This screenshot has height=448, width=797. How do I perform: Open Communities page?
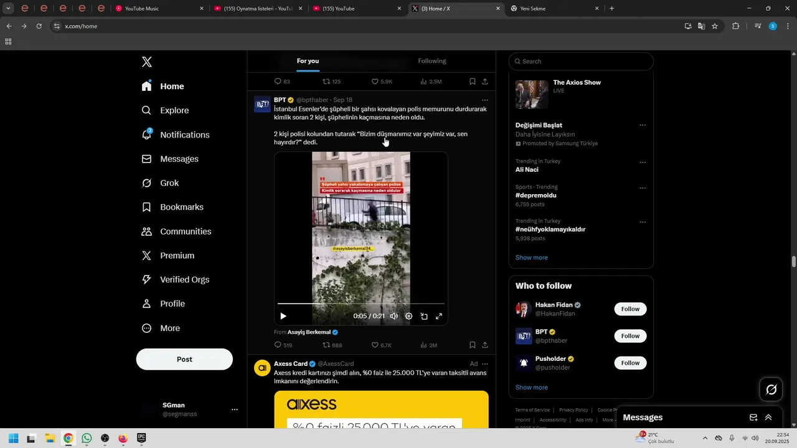click(176, 231)
